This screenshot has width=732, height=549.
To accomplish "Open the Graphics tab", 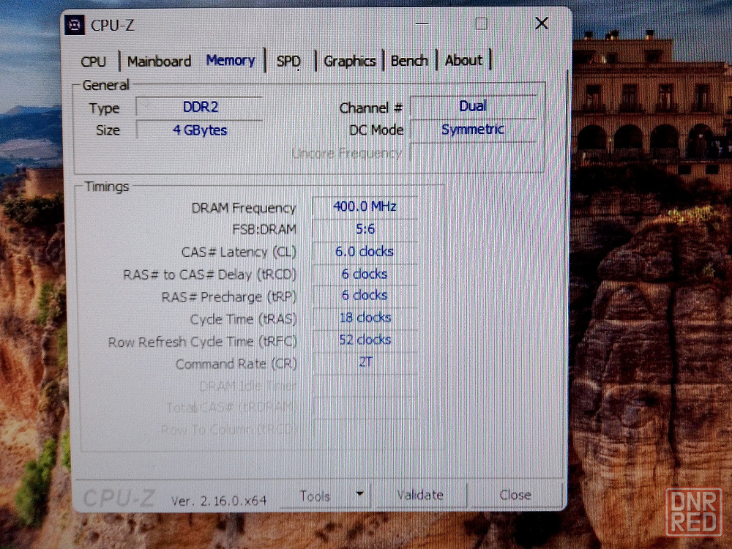I will point(349,61).
